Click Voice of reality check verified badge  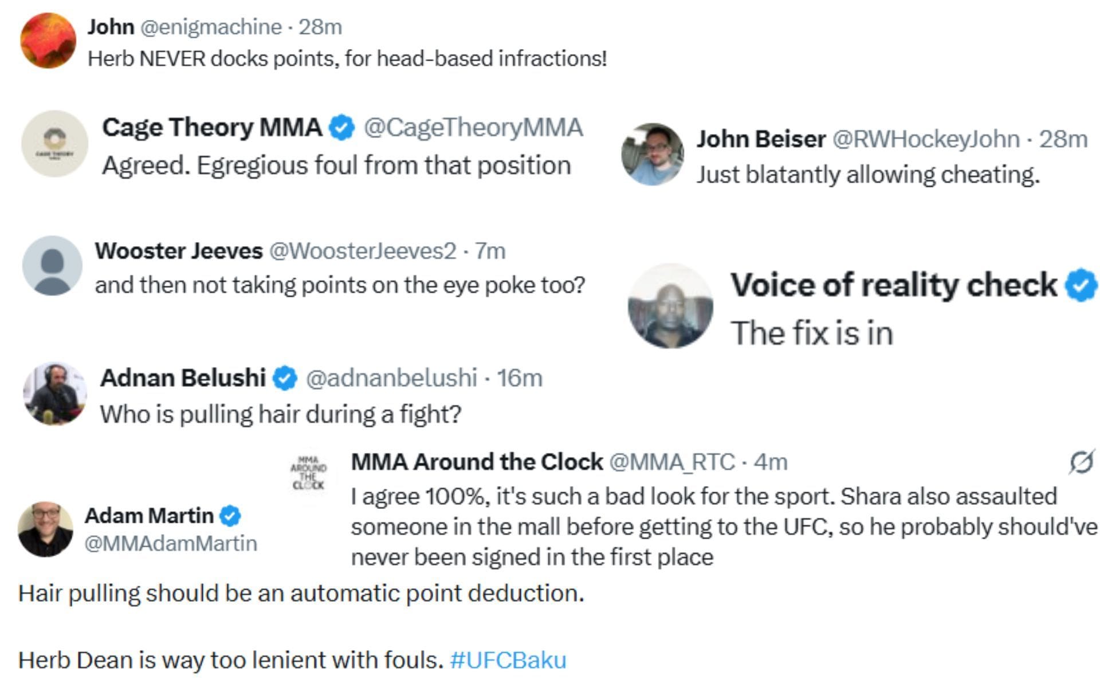click(x=1080, y=285)
